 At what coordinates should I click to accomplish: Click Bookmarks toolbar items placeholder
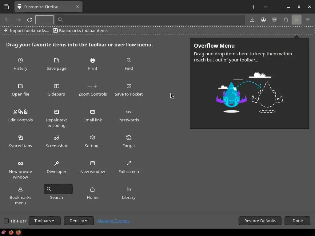coord(80,30)
